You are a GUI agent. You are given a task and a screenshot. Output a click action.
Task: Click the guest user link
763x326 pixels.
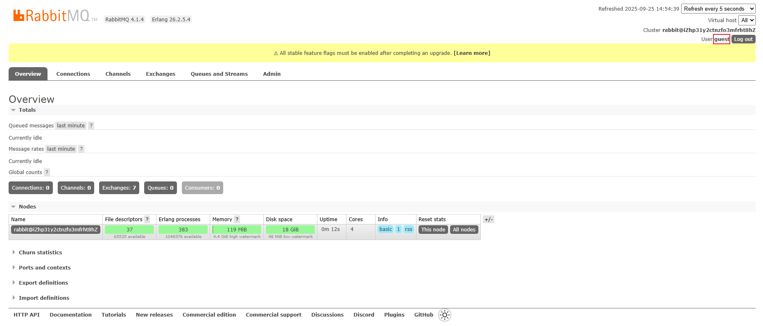pyautogui.click(x=722, y=39)
